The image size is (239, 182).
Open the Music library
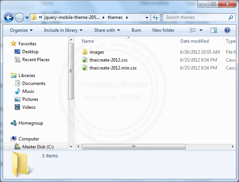(x=28, y=91)
